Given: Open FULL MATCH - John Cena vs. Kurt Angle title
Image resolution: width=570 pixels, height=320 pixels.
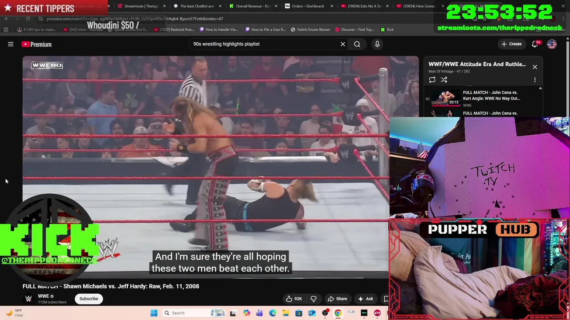Looking at the screenshot, I should (491, 96).
